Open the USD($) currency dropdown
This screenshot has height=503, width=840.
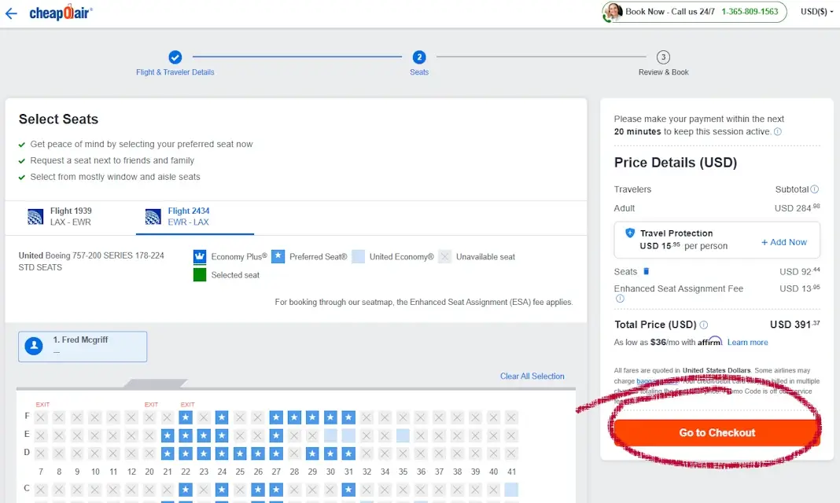pos(816,12)
